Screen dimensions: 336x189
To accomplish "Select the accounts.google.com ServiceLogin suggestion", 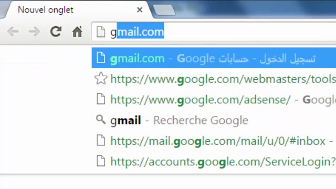I will point(214,162).
